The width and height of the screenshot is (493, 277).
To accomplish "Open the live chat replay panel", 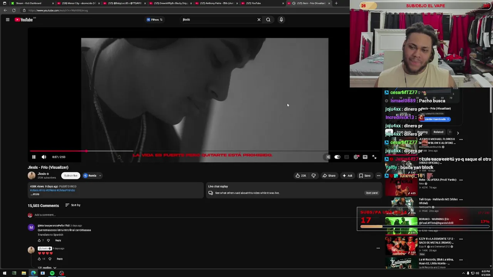I will coord(372,193).
